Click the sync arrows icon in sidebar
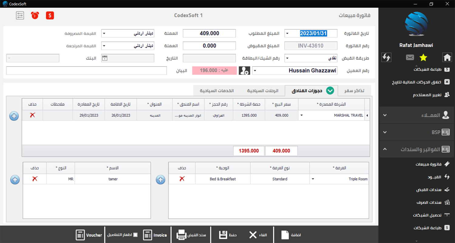455x243 pixels. click(x=386, y=57)
